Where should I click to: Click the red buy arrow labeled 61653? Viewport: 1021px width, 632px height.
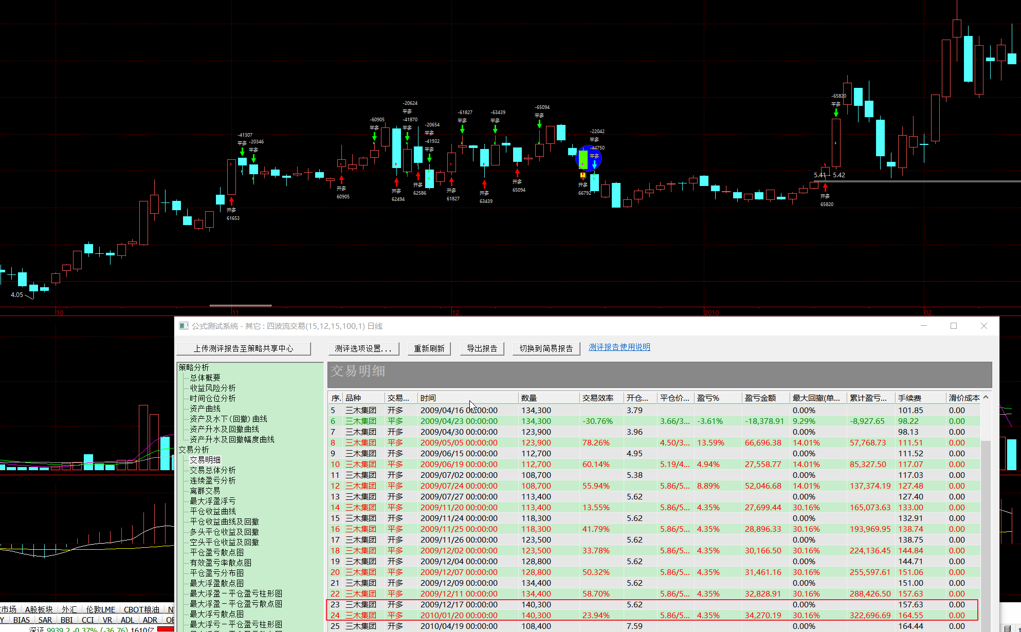click(x=231, y=201)
